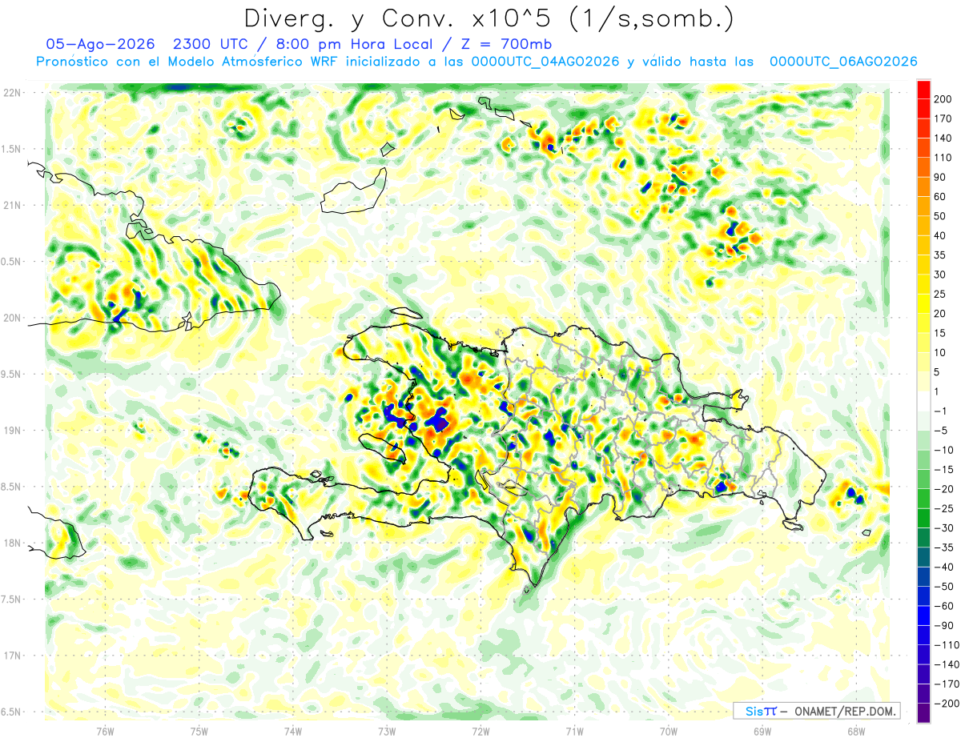Click the '-140' value on the color scale
This screenshot has height=742, width=961.
(946, 664)
